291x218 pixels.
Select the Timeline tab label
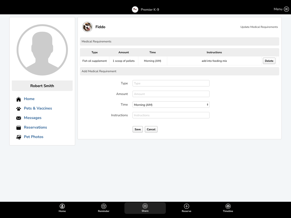pyautogui.click(x=228, y=211)
